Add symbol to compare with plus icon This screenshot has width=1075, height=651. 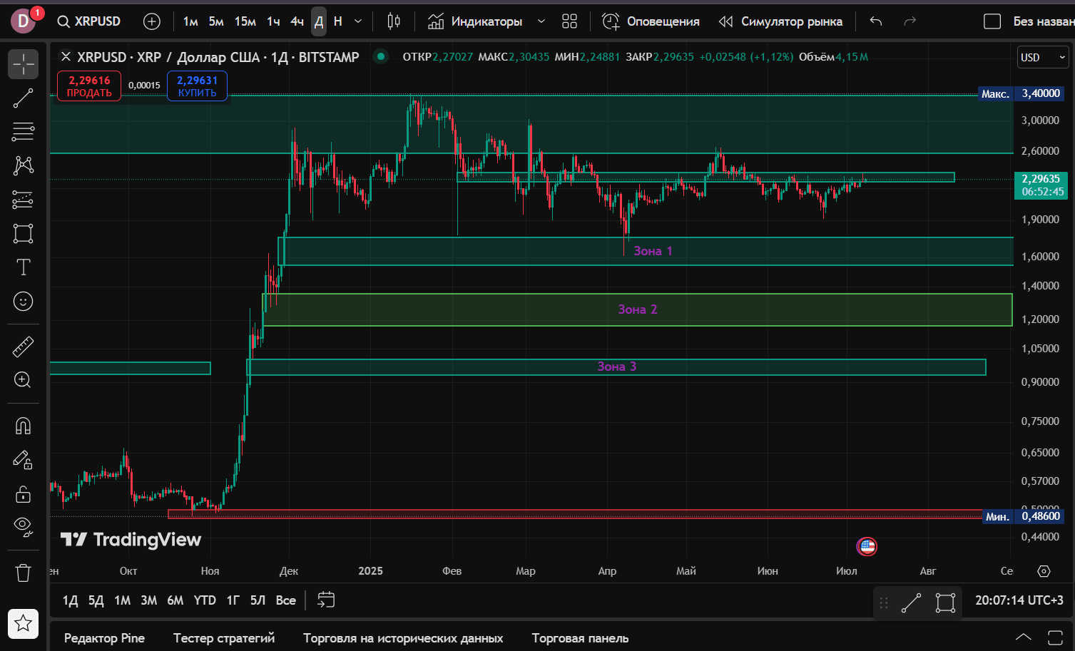tap(152, 21)
